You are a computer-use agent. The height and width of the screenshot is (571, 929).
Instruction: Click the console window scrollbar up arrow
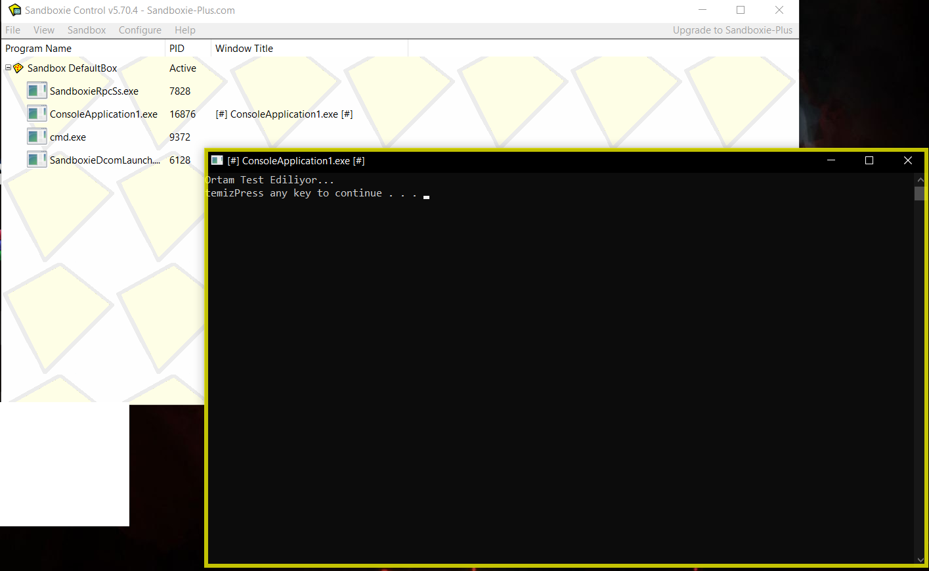point(920,179)
